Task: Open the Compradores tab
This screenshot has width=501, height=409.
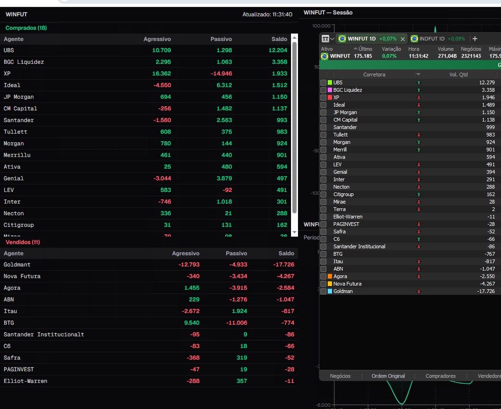Action: tap(440, 376)
